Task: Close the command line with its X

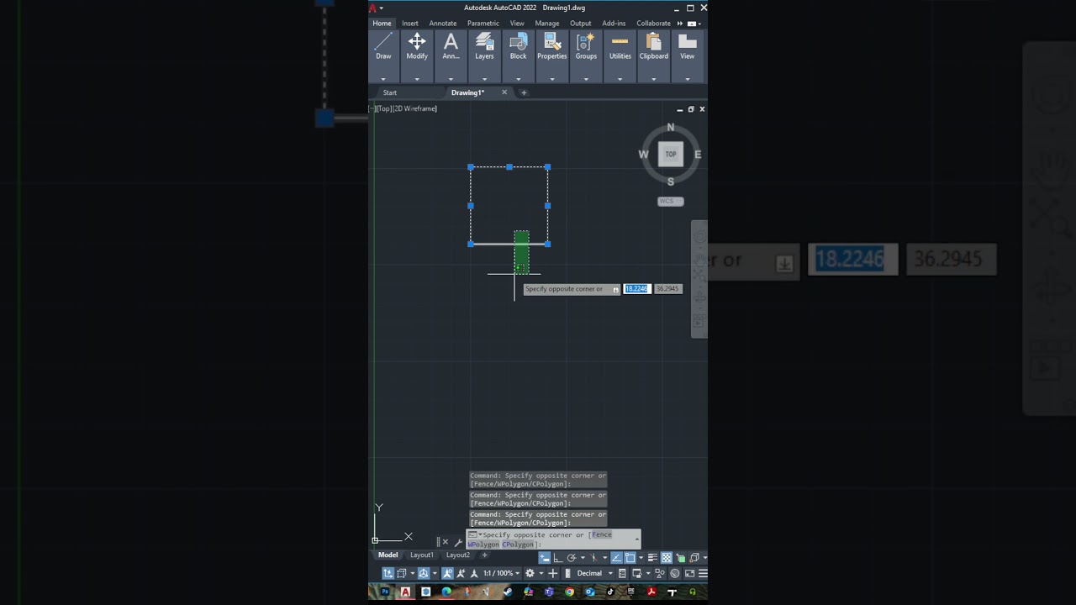Action: pyautogui.click(x=445, y=542)
